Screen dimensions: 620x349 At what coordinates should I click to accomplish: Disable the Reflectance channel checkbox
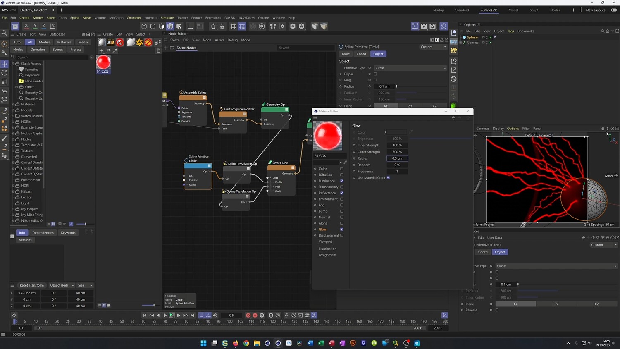click(342, 193)
